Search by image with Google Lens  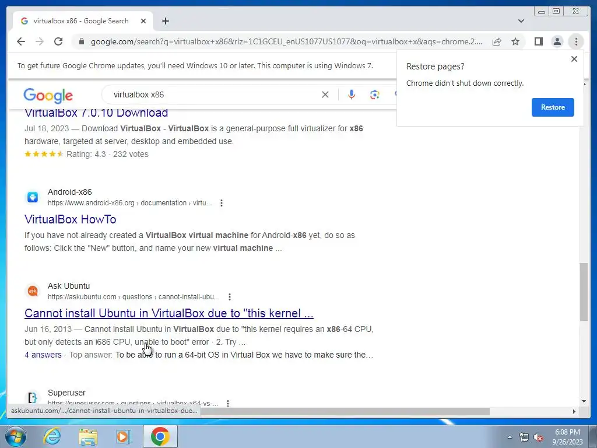point(375,94)
